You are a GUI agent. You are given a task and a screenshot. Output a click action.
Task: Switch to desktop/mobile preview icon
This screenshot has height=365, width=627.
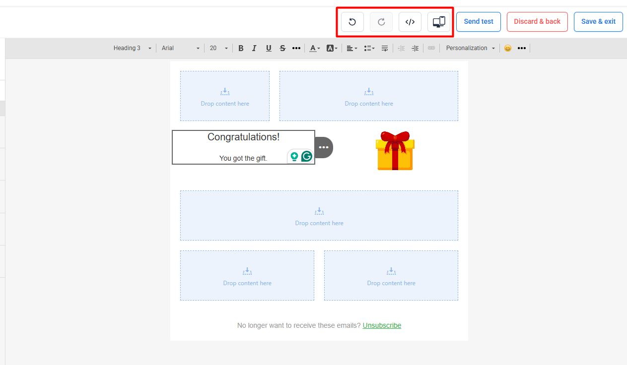click(439, 22)
